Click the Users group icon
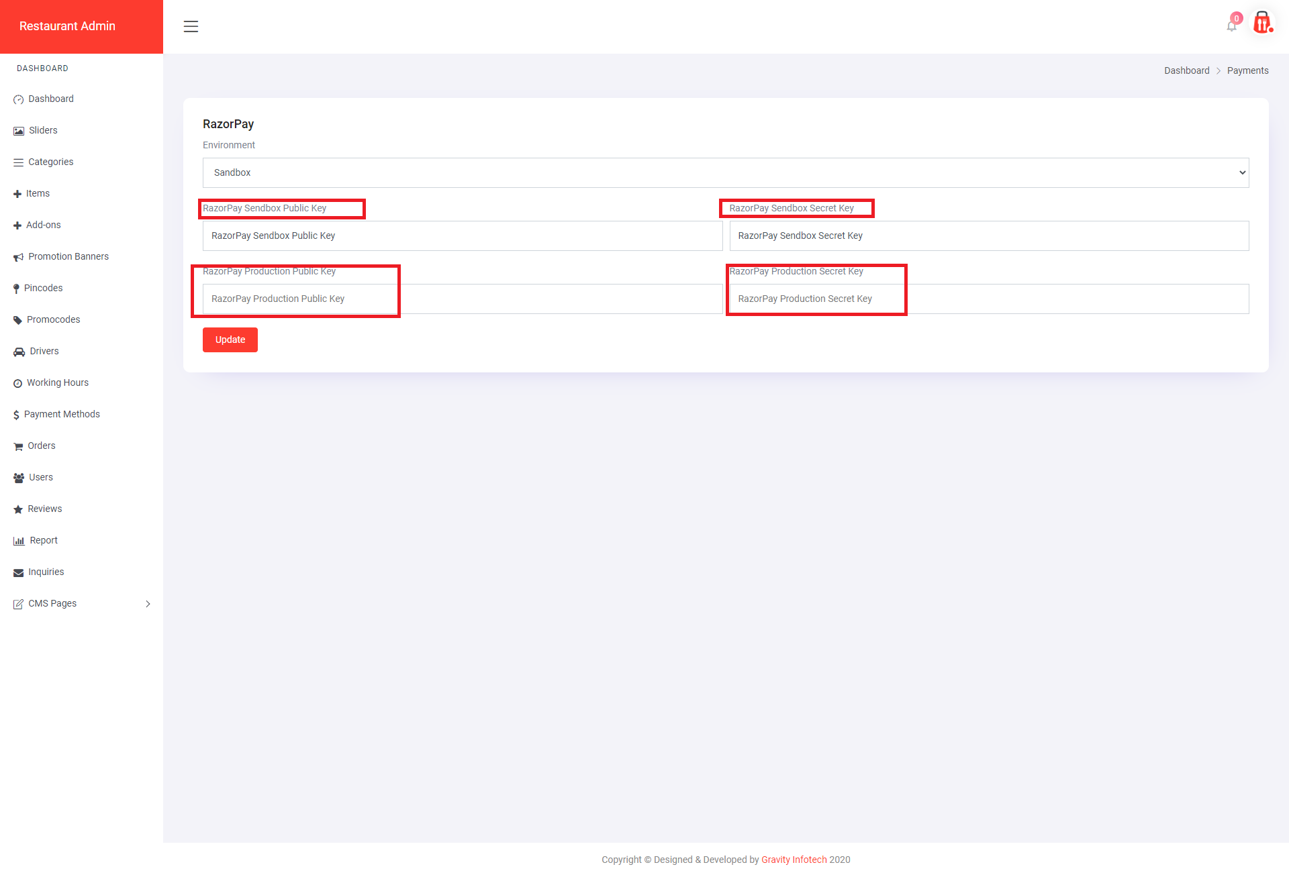The image size is (1289, 877). (x=19, y=478)
